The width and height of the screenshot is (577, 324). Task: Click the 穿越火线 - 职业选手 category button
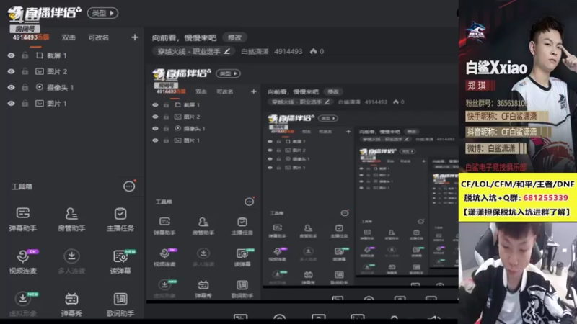(x=193, y=51)
